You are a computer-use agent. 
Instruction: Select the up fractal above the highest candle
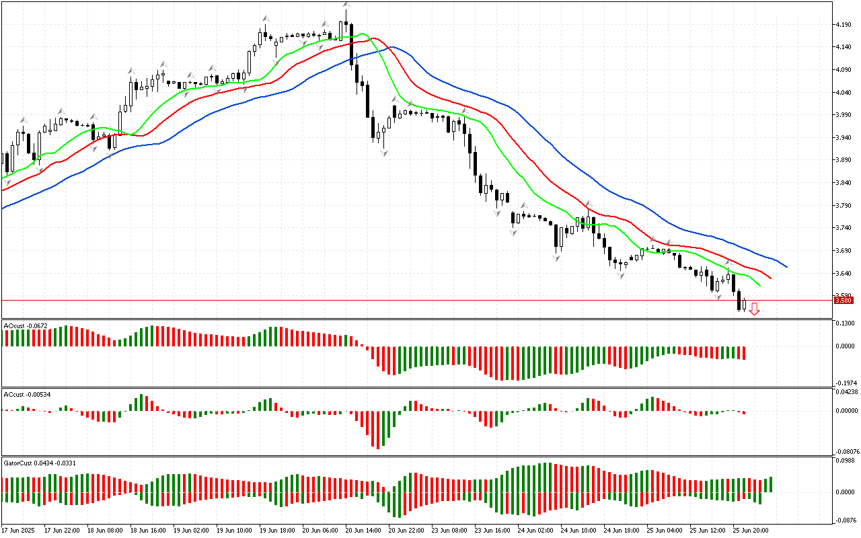346,5
